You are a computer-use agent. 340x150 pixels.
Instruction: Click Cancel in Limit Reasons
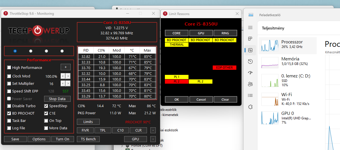tap(201, 100)
